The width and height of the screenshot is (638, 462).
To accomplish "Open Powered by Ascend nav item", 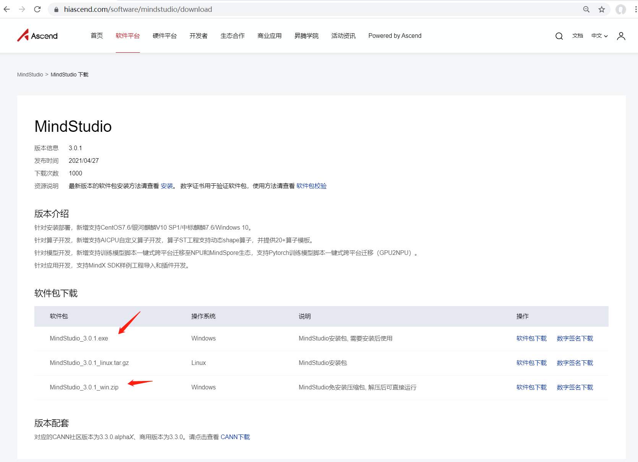I will tap(395, 36).
